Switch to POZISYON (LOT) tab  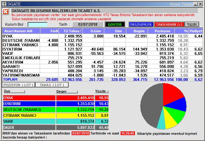[18, 85]
